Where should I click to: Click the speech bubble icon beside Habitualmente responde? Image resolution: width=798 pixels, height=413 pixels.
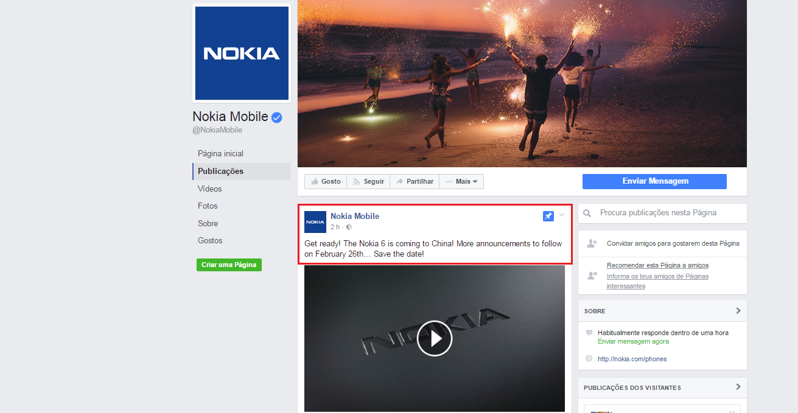[589, 333]
